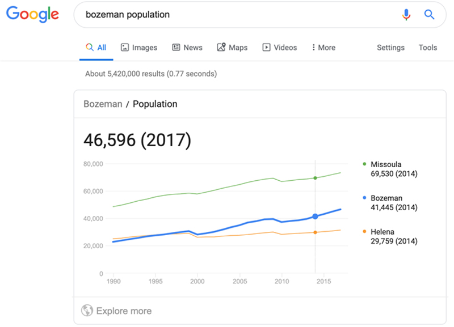Click the 69,530 (2014) Missoula value
Image resolution: width=454 pixels, height=327 pixels.
[394, 174]
